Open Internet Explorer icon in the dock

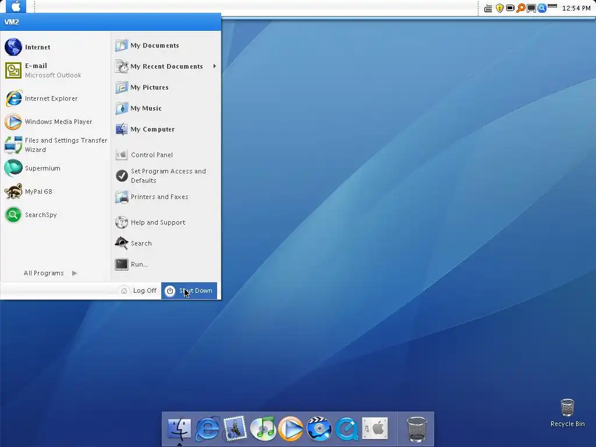(x=207, y=428)
